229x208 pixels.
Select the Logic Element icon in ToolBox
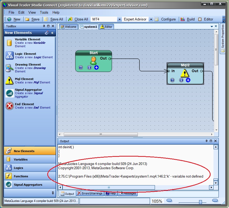click(x=9, y=55)
